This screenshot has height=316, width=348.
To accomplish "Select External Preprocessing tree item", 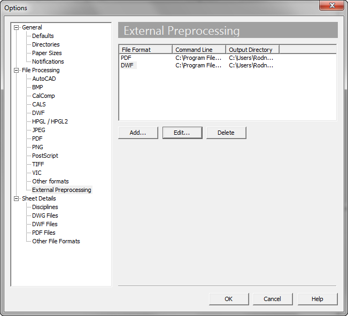I will click(61, 190).
